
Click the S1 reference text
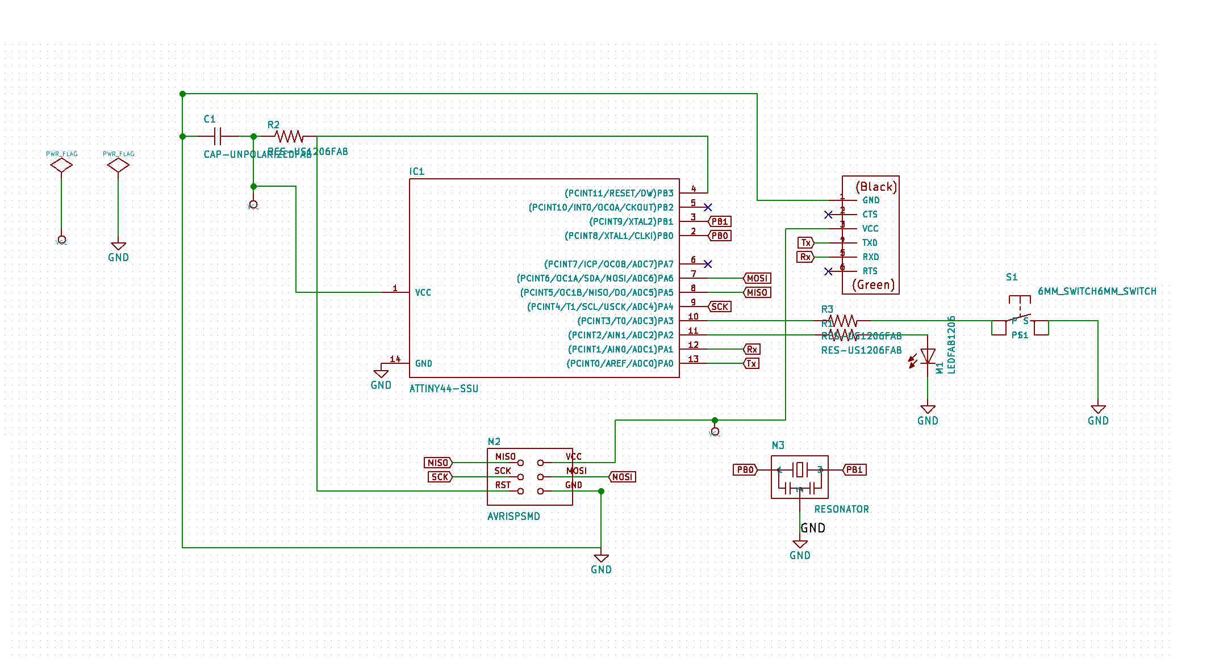click(x=1012, y=277)
